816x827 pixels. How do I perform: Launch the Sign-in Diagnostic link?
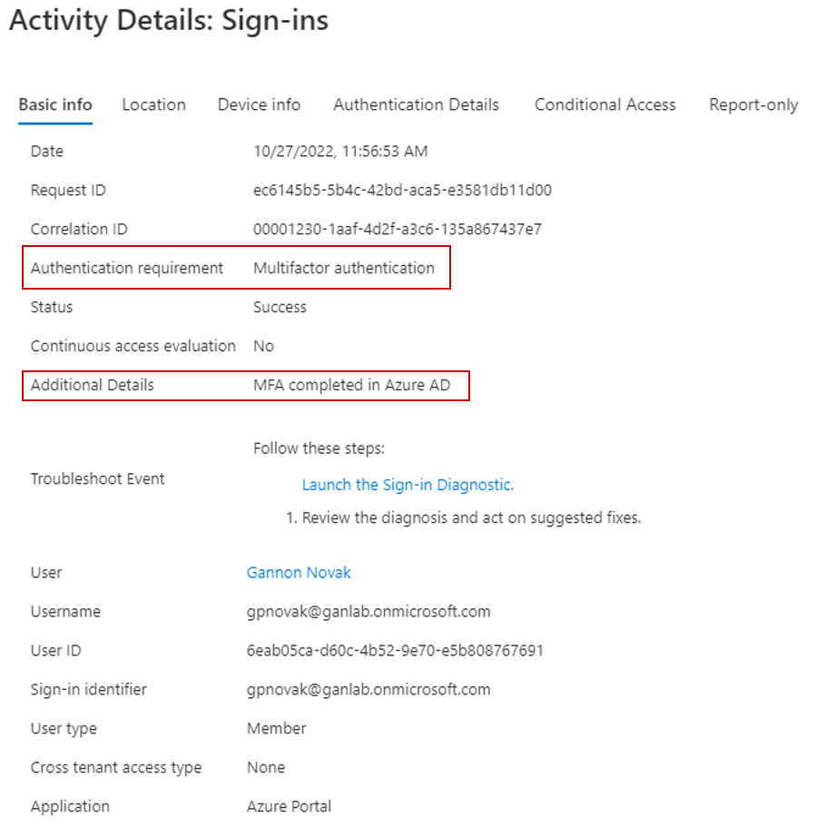[408, 485]
